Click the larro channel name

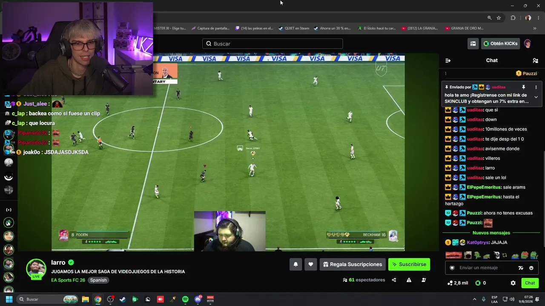[x=58, y=263]
